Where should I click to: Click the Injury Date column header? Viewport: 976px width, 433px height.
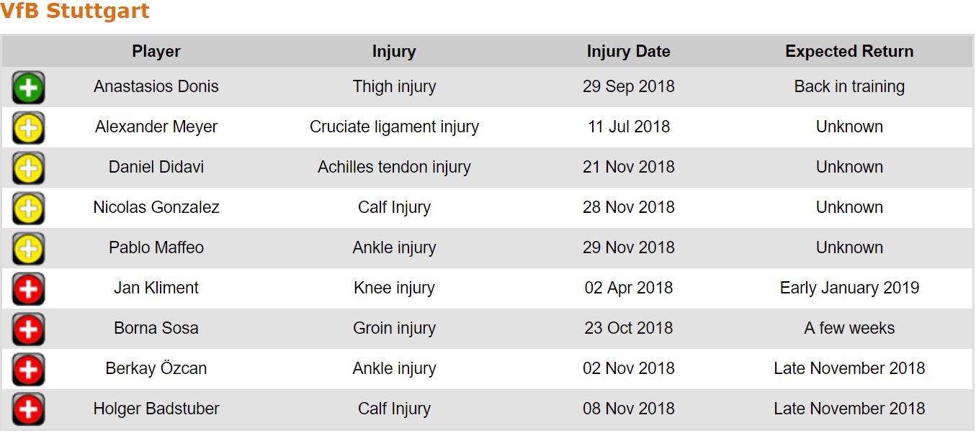[x=628, y=52]
